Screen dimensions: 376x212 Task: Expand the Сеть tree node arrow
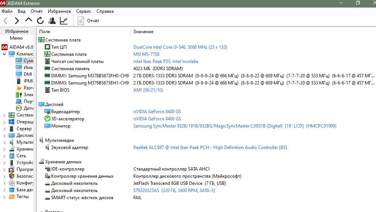tap(4, 156)
